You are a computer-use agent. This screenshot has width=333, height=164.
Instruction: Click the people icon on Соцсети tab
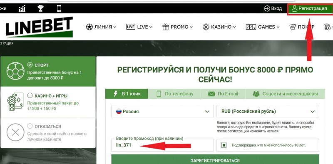256,94
